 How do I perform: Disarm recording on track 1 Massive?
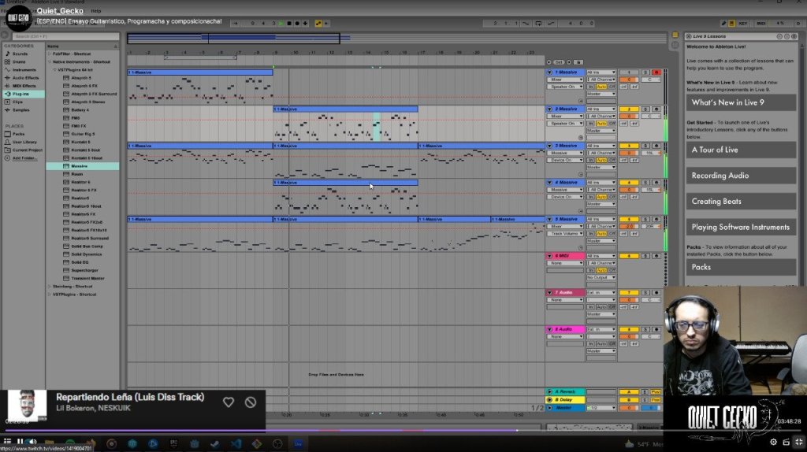pos(656,72)
